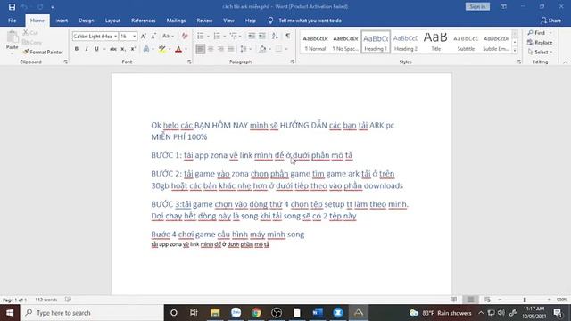Open the bullets dropdown arrow
This screenshot has height=321, width=571.
[208, 36]
